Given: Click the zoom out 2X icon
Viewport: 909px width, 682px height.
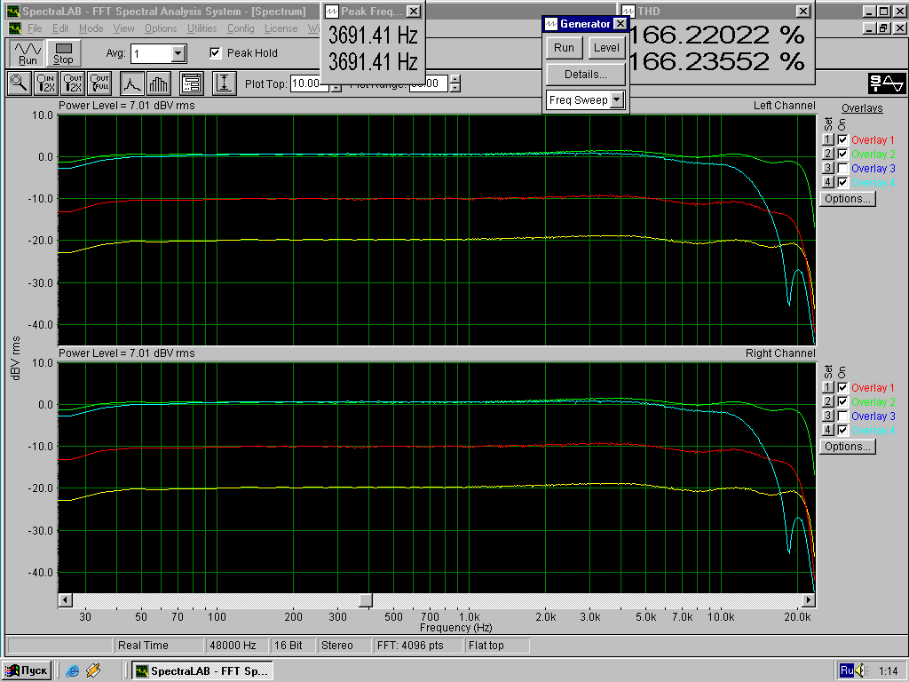Looking at the screenshot, I should (x=73, y=84).
